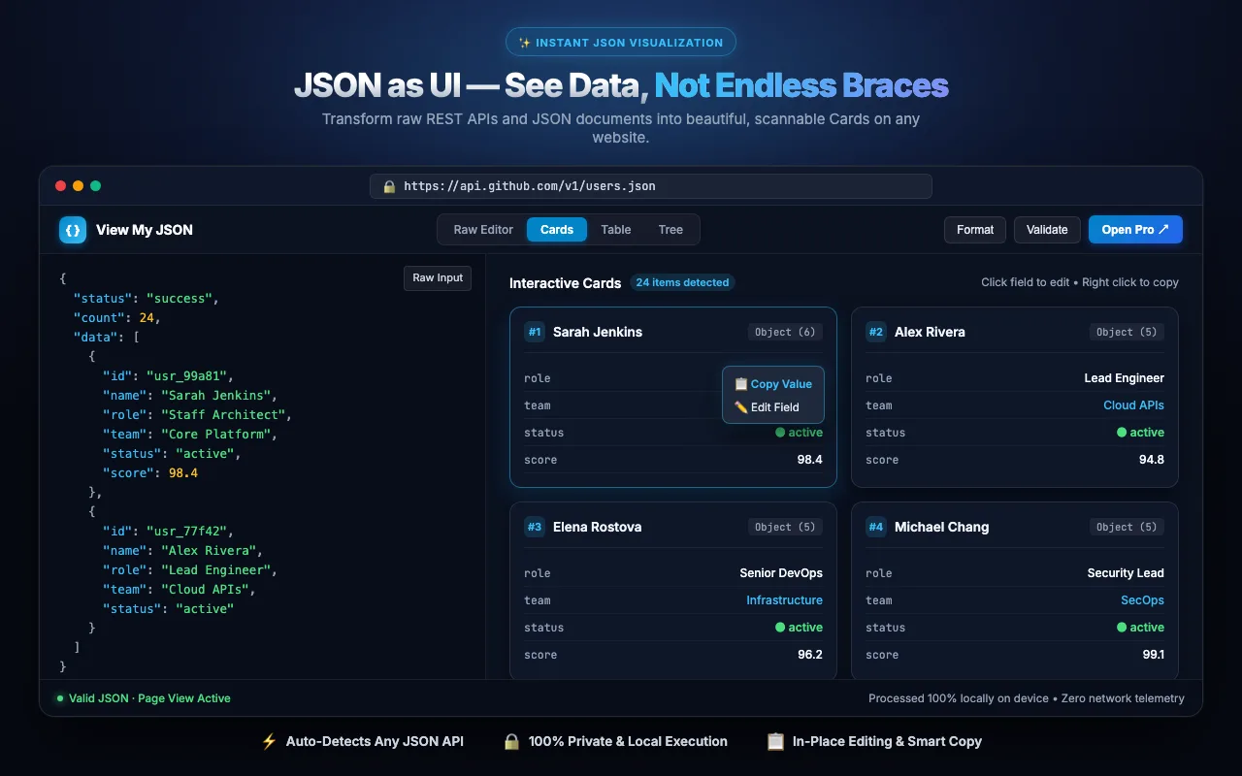Viewport: 1242px width, 776px height.
Task: Click the "usr_77f42" id value in raw JSON
Action: tap(190, 532)
